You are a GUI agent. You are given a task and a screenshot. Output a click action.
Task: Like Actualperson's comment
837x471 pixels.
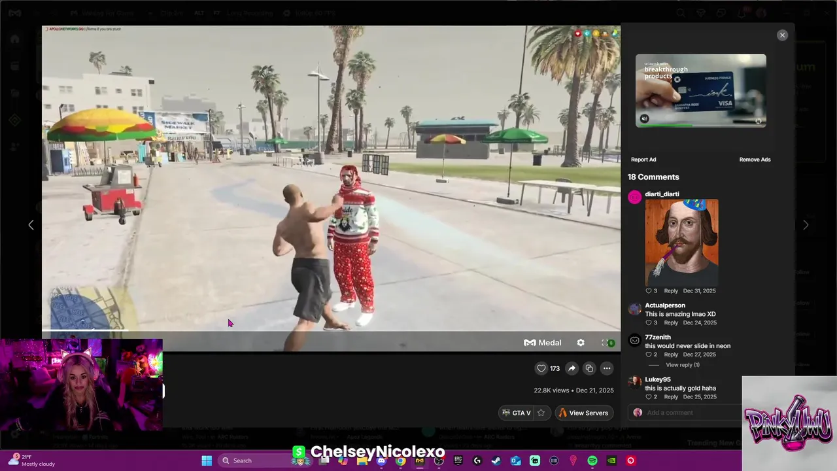click(649, 323)
